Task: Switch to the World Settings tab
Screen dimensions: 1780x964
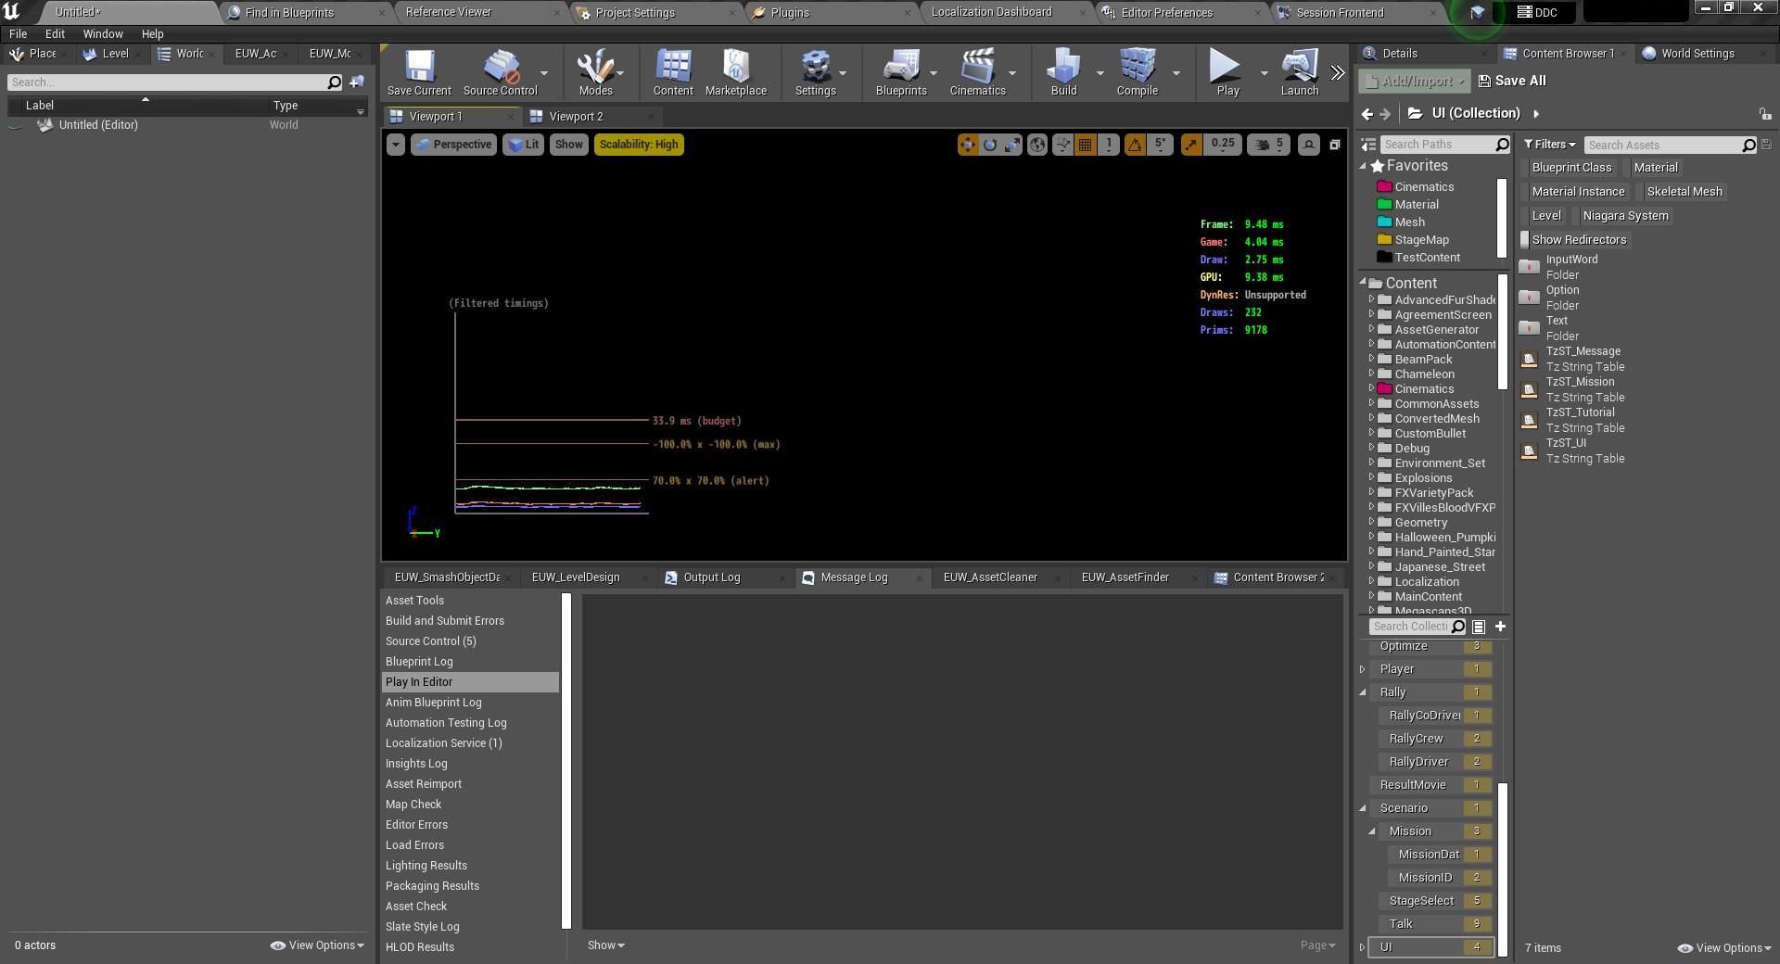Action: (x=1697, y=54)
